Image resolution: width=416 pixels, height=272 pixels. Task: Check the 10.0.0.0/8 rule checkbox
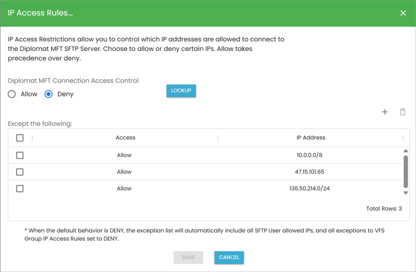(x=19, y=155)
